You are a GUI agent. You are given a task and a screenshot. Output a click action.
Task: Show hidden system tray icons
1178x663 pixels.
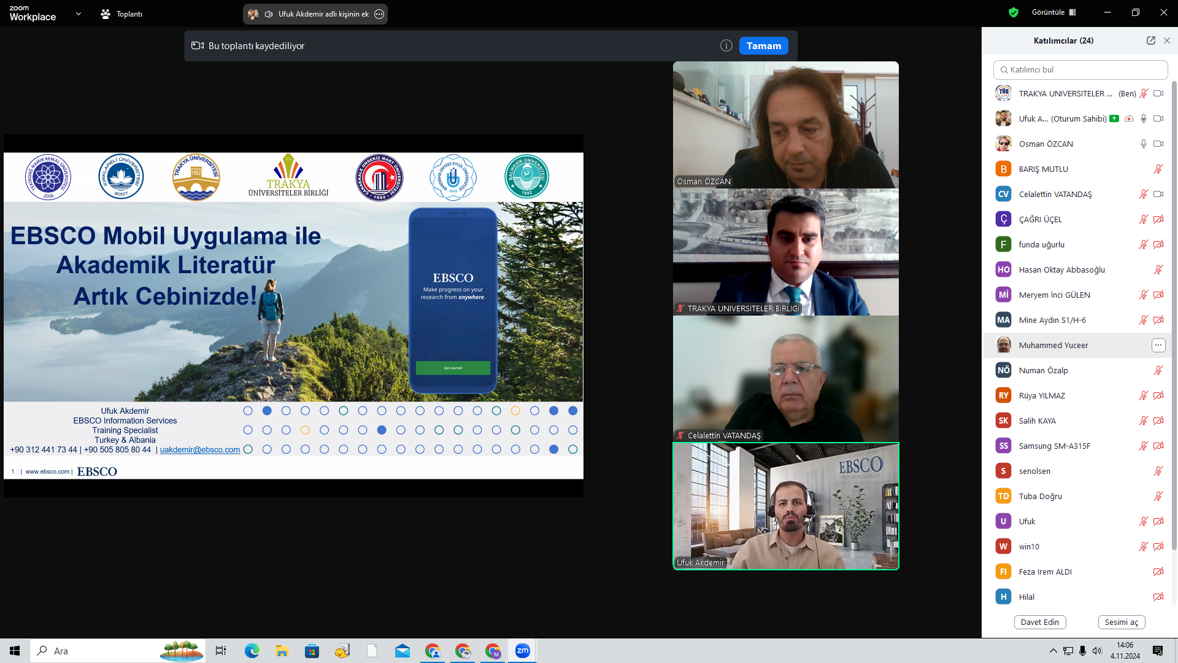click(1053, 651)
